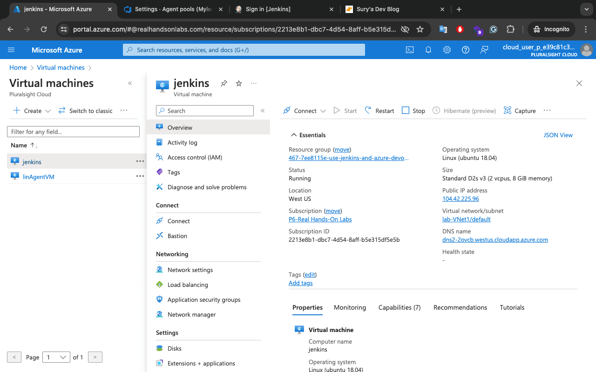Screen dimensions: 596x372
Task: Collapse the Essentials section
Action: (308, 135)
